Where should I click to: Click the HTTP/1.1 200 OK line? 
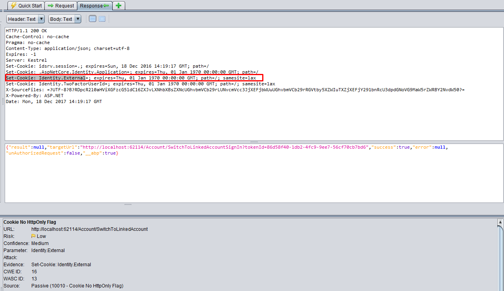[x=26, y=31]
